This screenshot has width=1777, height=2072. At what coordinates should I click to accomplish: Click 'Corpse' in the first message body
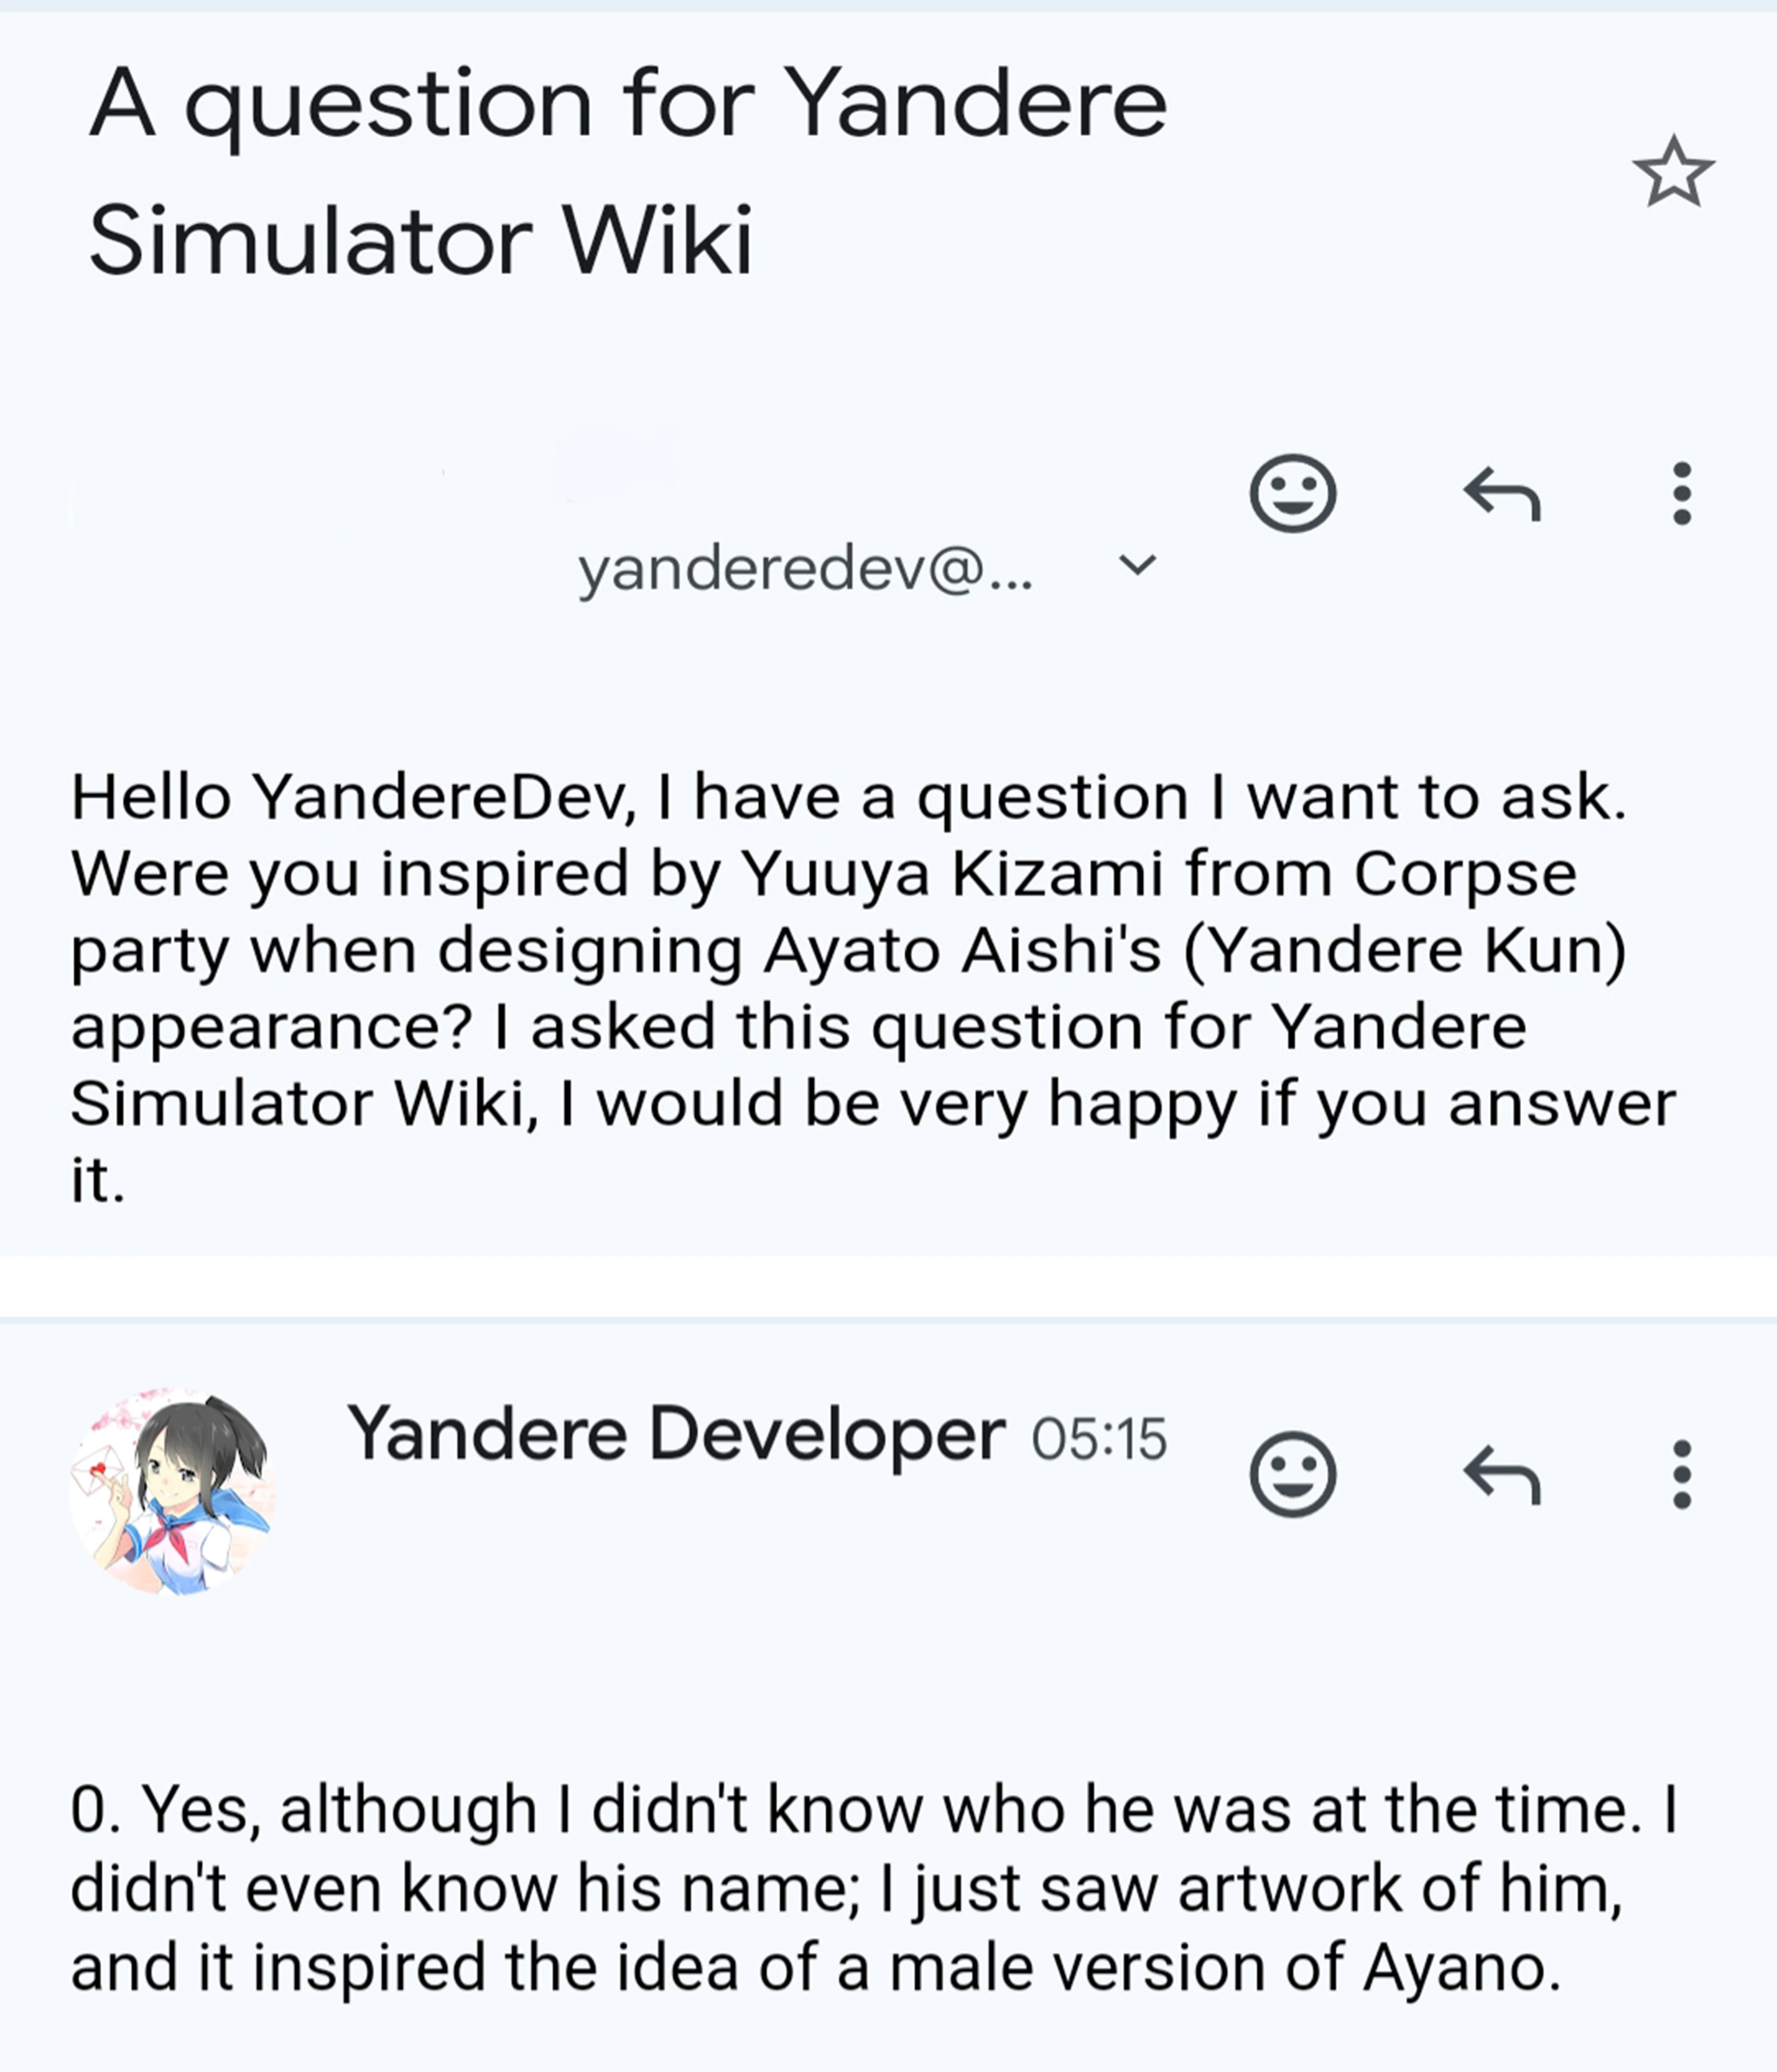tap(1464, 875)
